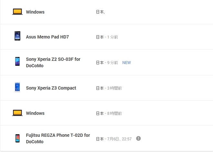Click the 日本, location text on first Windows row

pyautogui.click(x=100, y=12)
